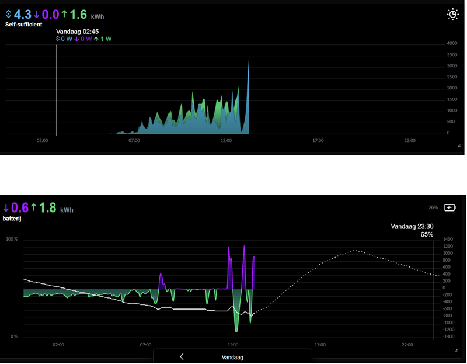
Task: Click the purple 0.6 battery value
Action: coord(20,208)
